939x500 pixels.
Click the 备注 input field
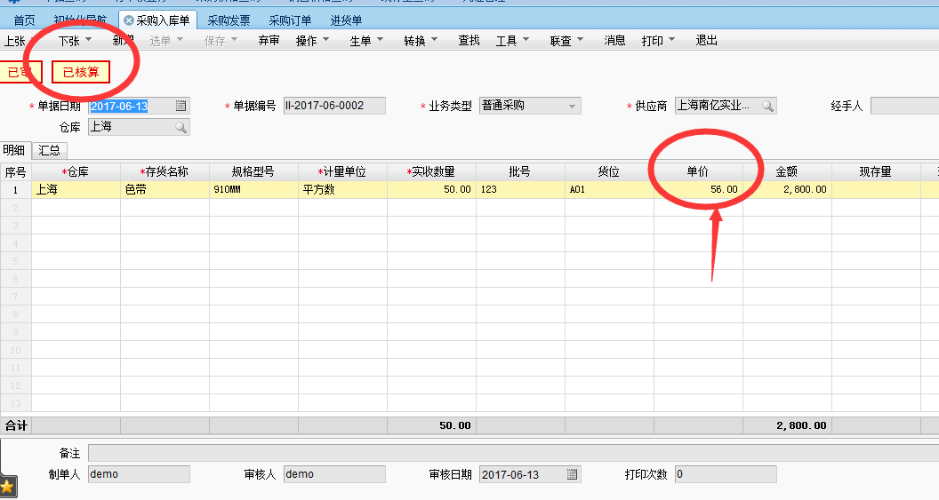[512, 454]
